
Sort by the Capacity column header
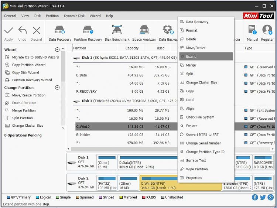click(x=131, y=48)
